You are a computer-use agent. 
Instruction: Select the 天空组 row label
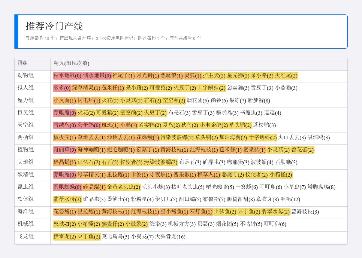(x=25, y=125)
